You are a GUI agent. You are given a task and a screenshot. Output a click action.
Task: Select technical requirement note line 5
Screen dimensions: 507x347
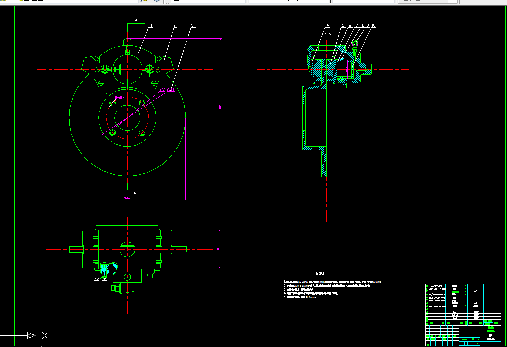pyautogui.click(x=300, y=297)
